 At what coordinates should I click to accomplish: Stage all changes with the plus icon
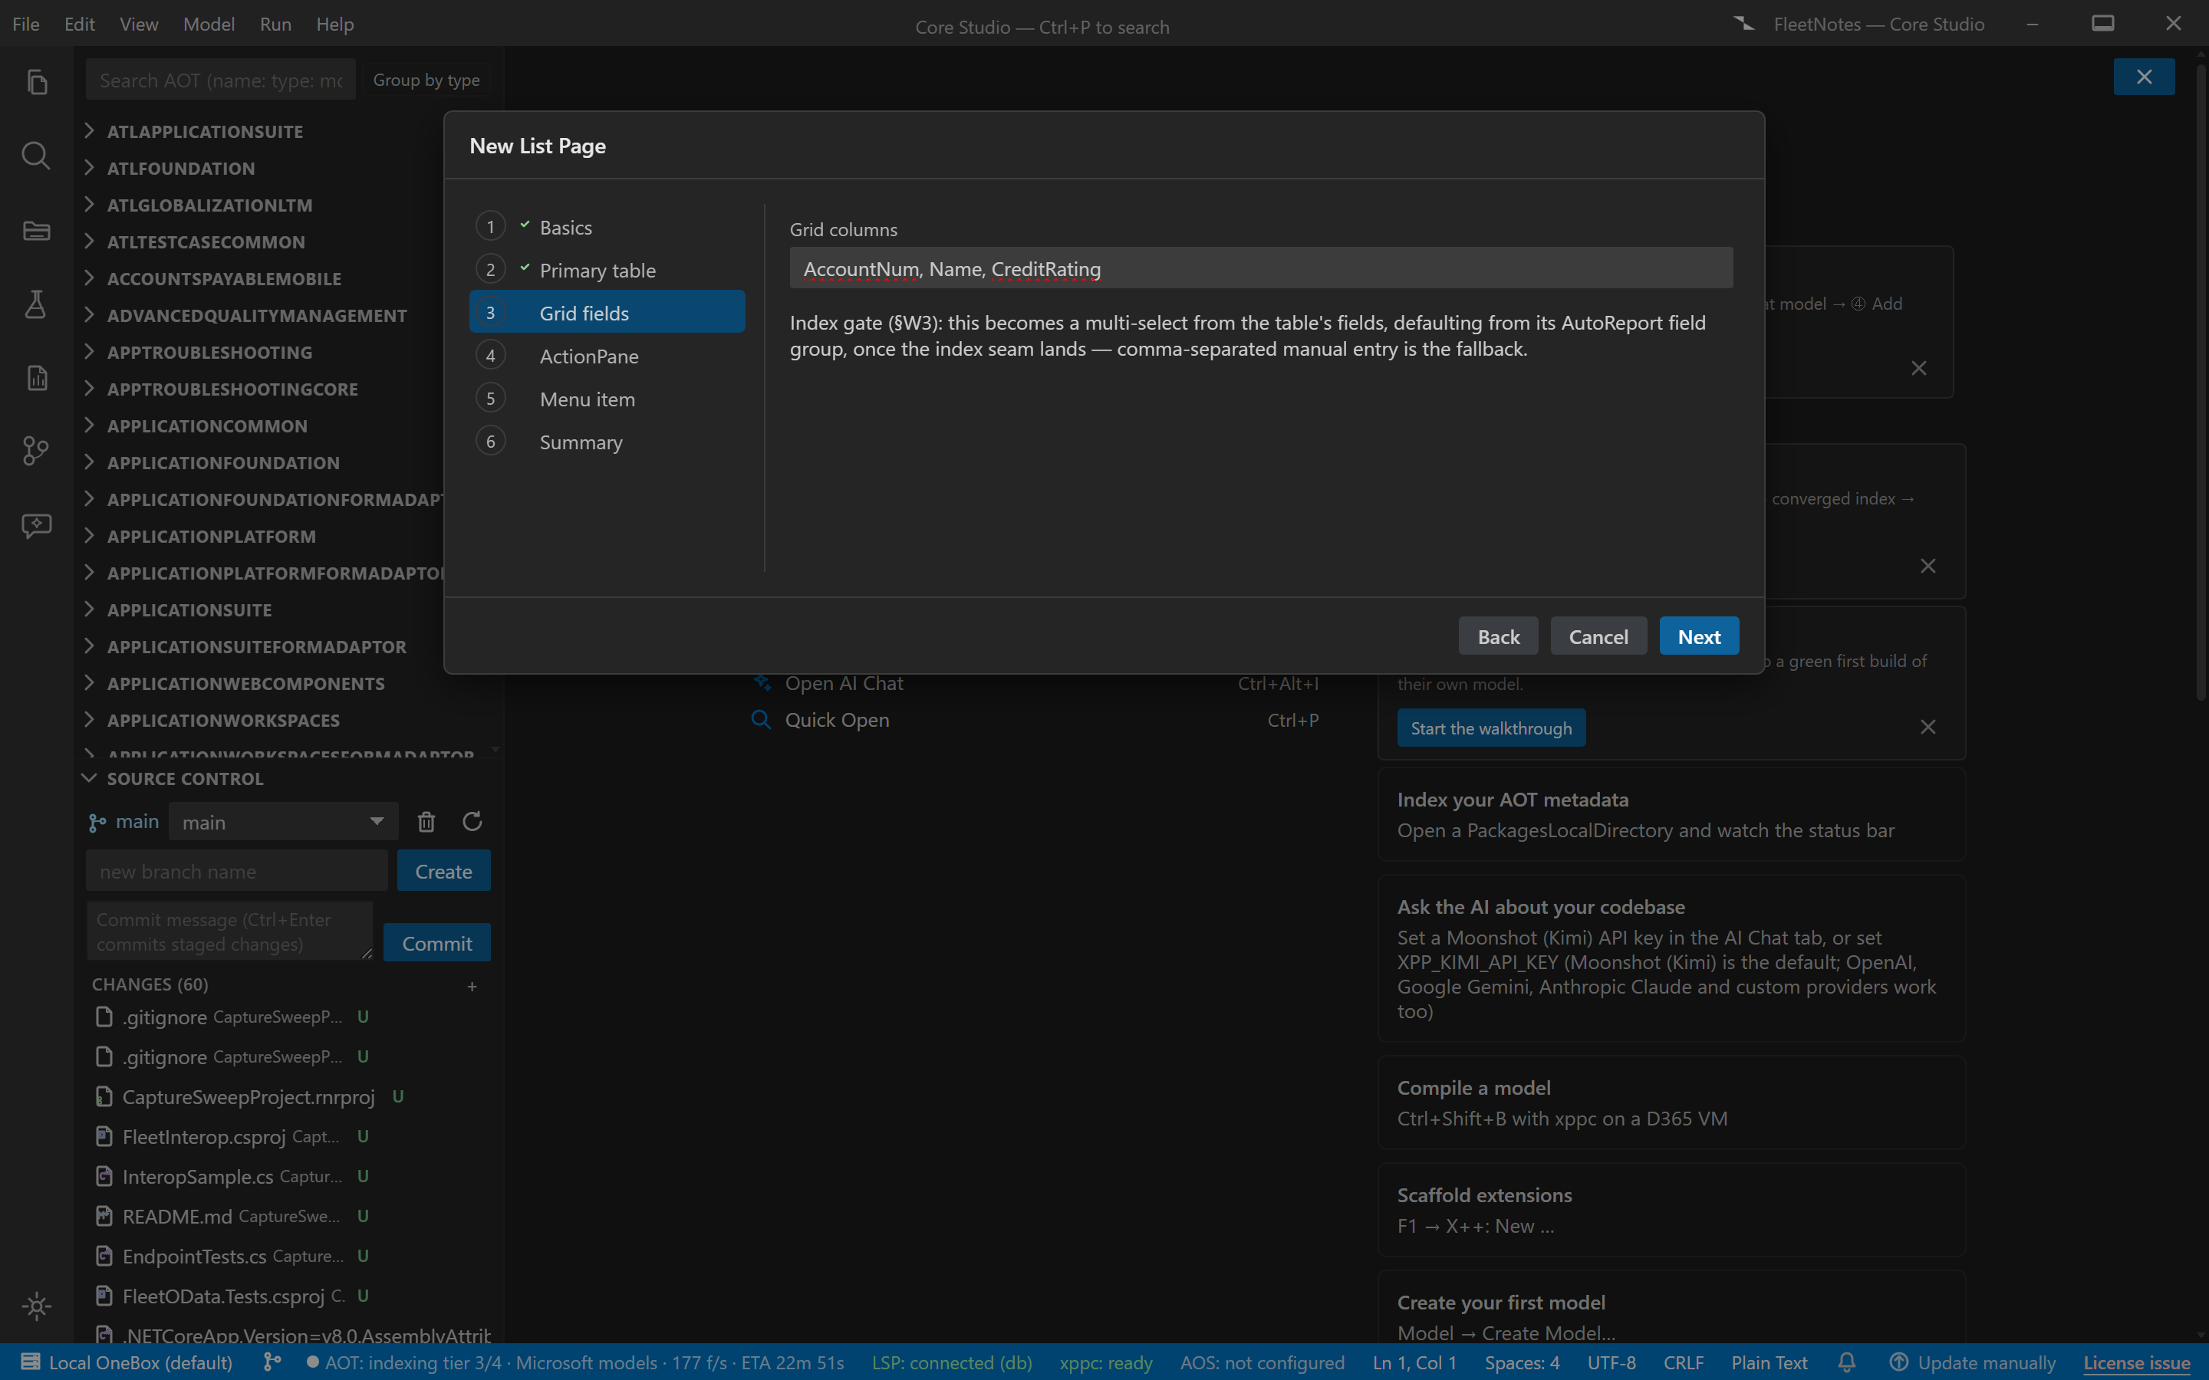pos(472,986)
